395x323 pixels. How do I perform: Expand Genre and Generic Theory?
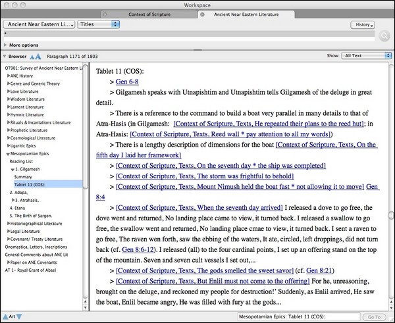(x=9, y=84)
